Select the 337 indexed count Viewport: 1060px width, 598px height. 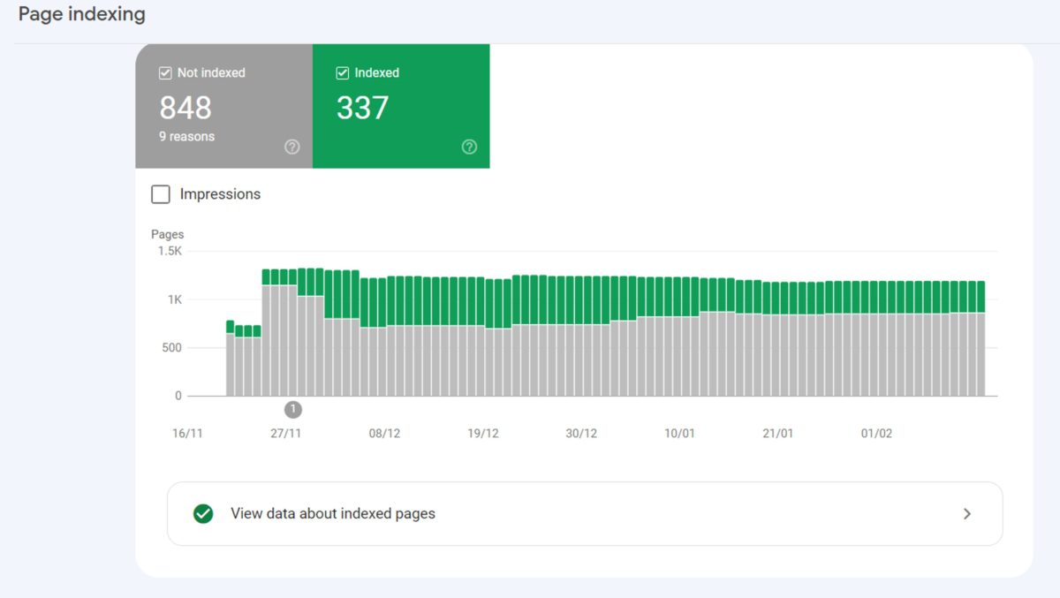(x=362, y=108)
